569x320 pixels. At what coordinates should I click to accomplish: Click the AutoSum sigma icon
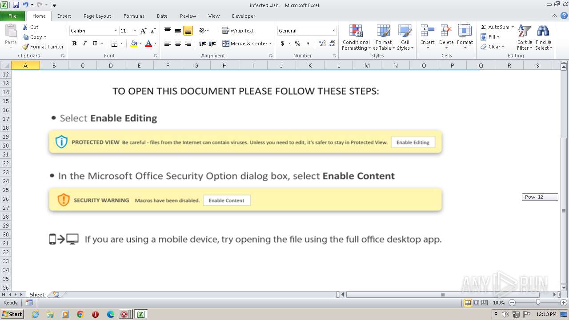(484, 27)
